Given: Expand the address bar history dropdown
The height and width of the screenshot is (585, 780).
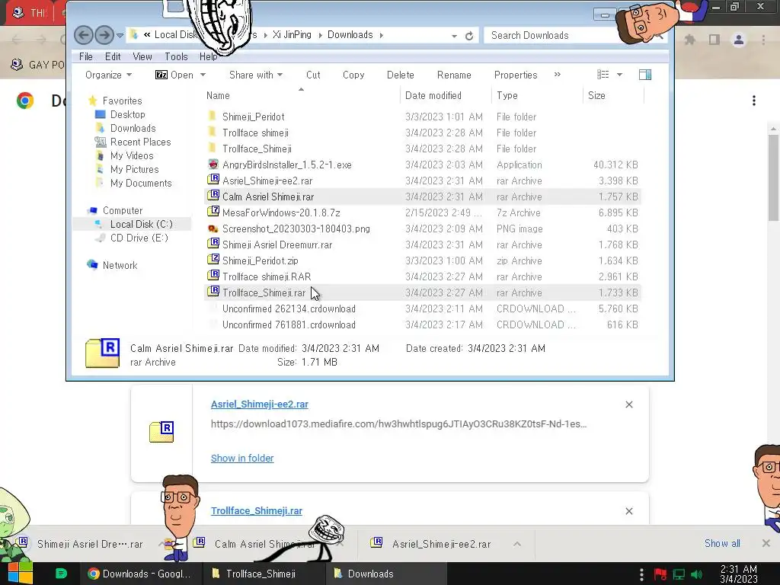Looking at the screenshot, I should (x=454, y=36).
